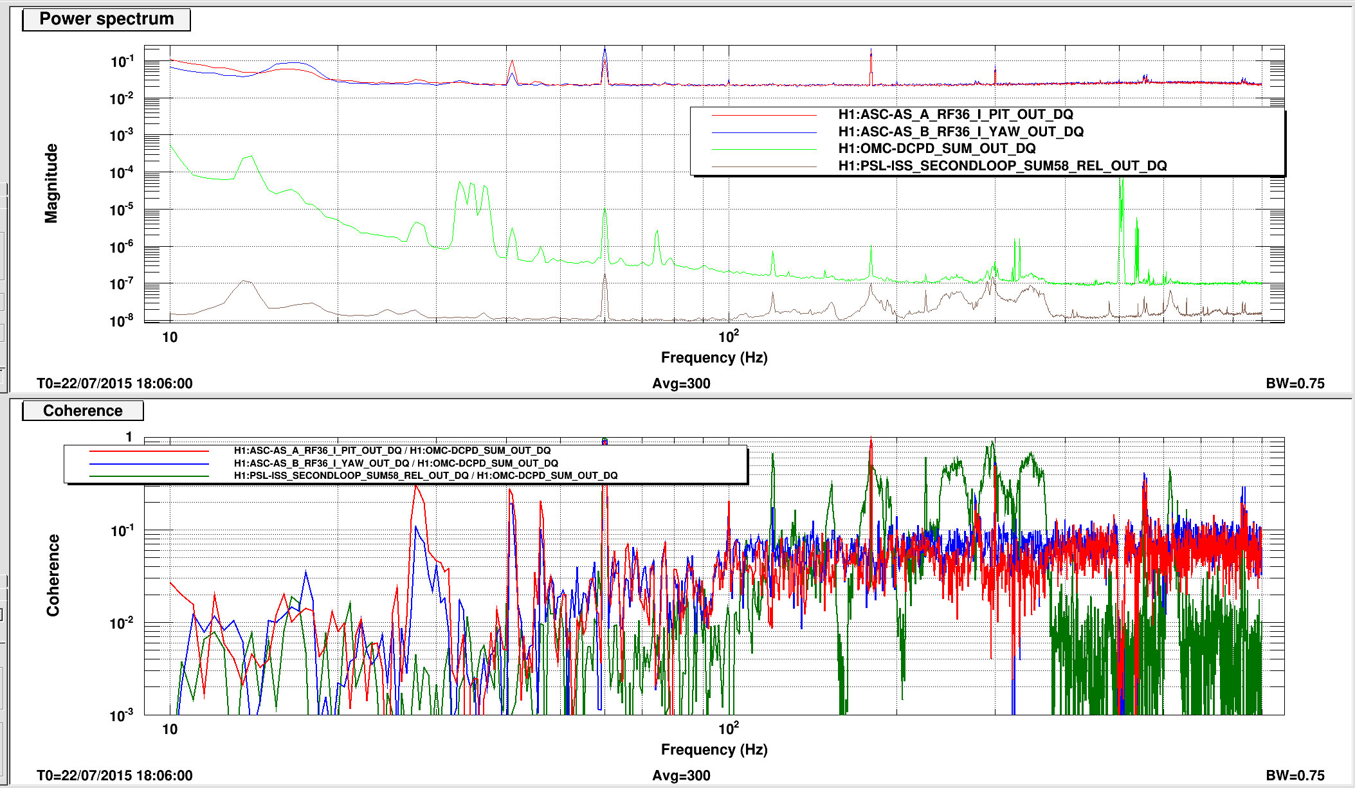Click the Magnitude y-axis label
Image resolution: width=1355 pixels, height=788 pixels.
(51, 183)
